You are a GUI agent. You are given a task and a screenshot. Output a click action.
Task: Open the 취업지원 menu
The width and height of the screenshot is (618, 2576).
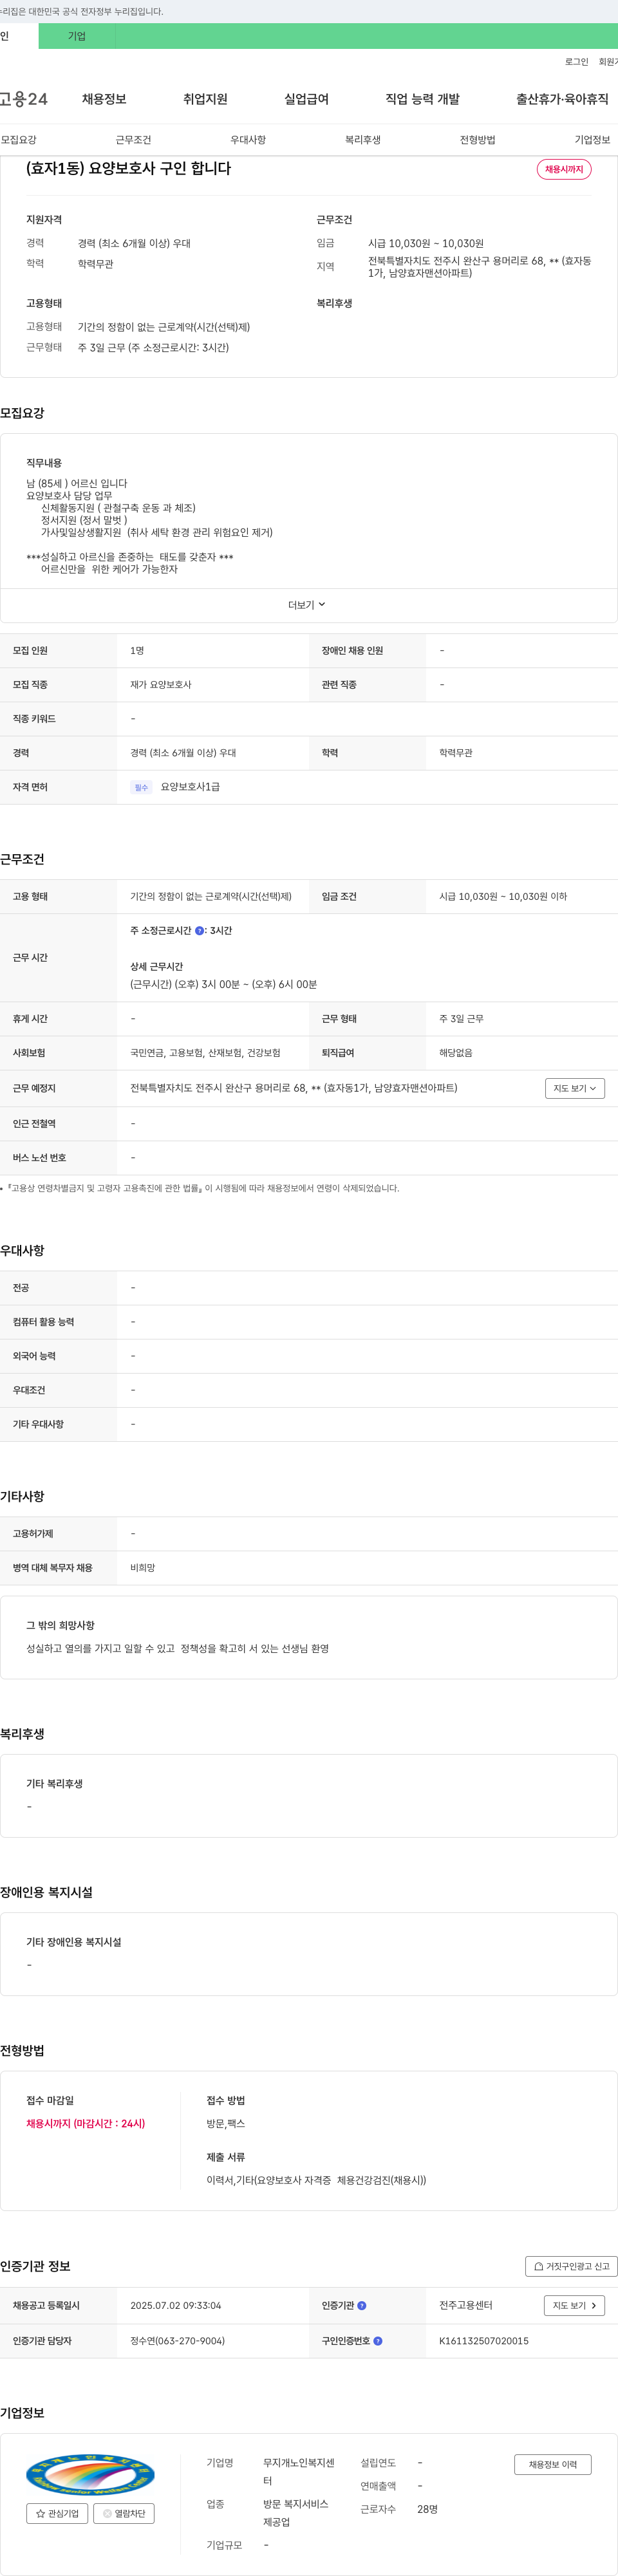tap(205, 99)
